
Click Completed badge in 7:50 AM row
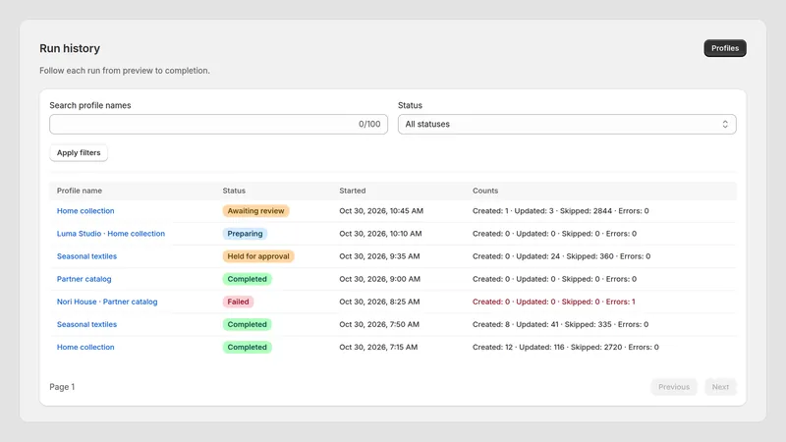tap(248, 324)
